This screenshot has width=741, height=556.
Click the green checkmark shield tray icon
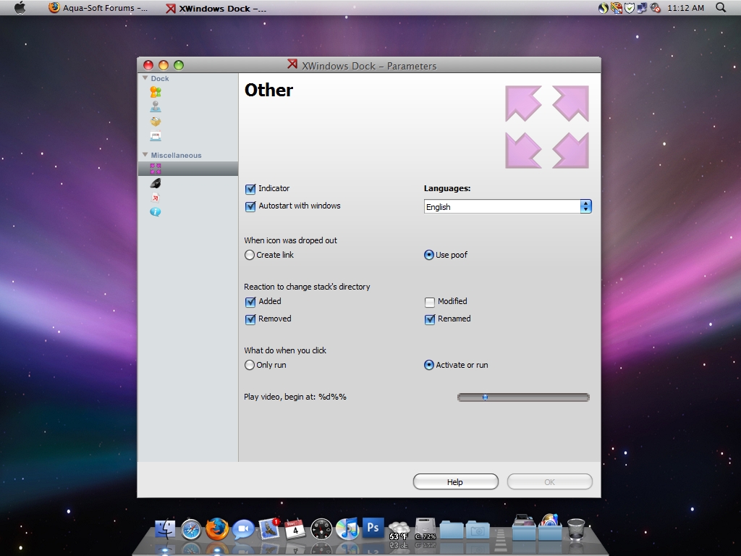coord(629,8)
